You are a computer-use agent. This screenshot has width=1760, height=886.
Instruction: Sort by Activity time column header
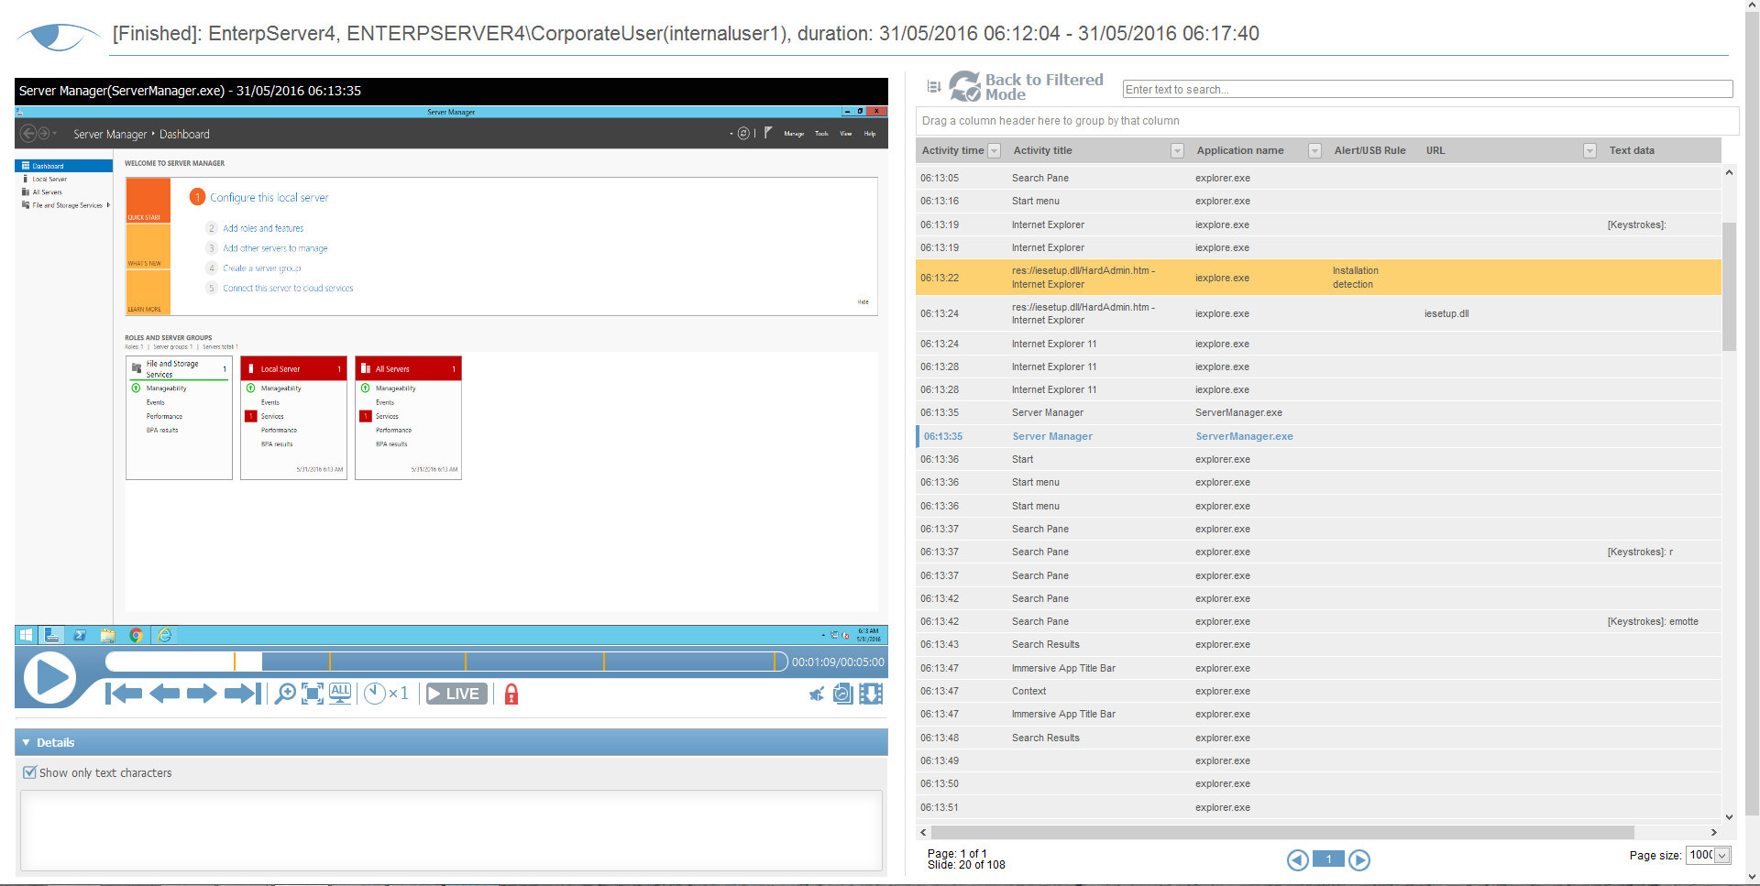point(952,150)
